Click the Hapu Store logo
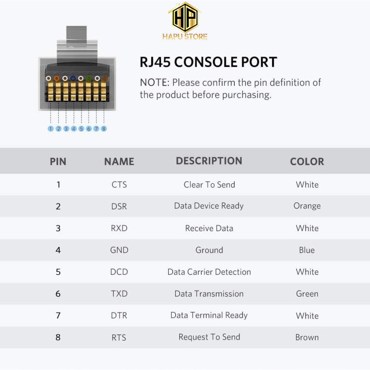The height and width of the screenshot is (370, 370). (x=185, y=21)
